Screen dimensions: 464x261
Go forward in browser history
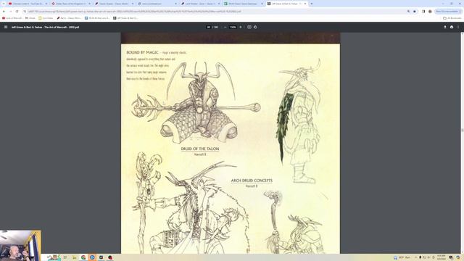10,12
